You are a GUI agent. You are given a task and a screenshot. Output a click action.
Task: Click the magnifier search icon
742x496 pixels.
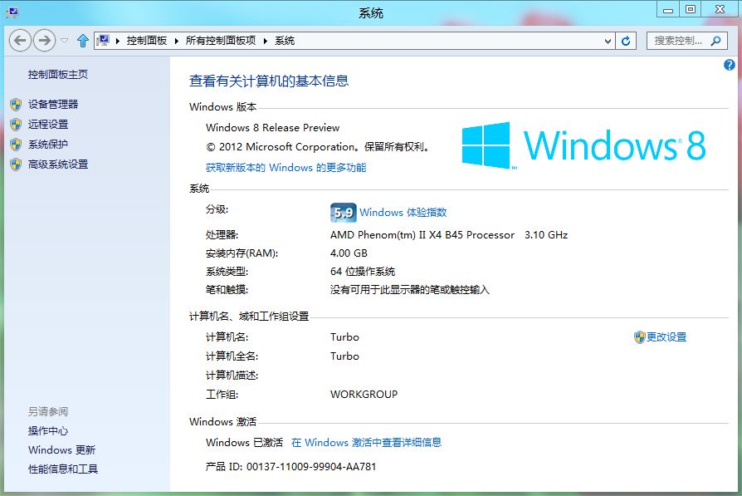coord(716,41)
